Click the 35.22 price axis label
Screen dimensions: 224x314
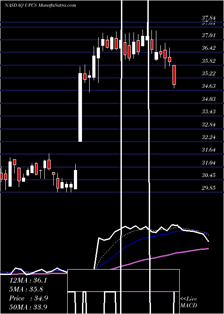(x=209, y=74)
